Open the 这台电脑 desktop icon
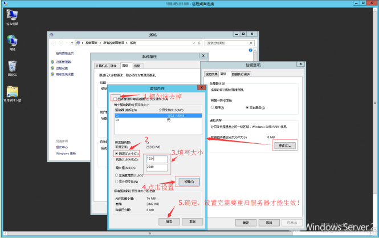The width and height of the screenshot is (379, 238). point(11,16)
